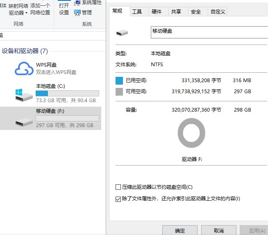Screen dimensions: 268x235
Task: Select the 本地磁盘 (C:) drive icon
Action: click(24, 95)
